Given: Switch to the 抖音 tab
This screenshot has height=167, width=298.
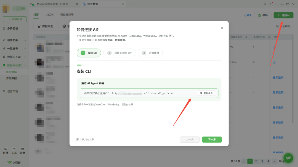Looking at the screenshot, I should pos(36,15).
